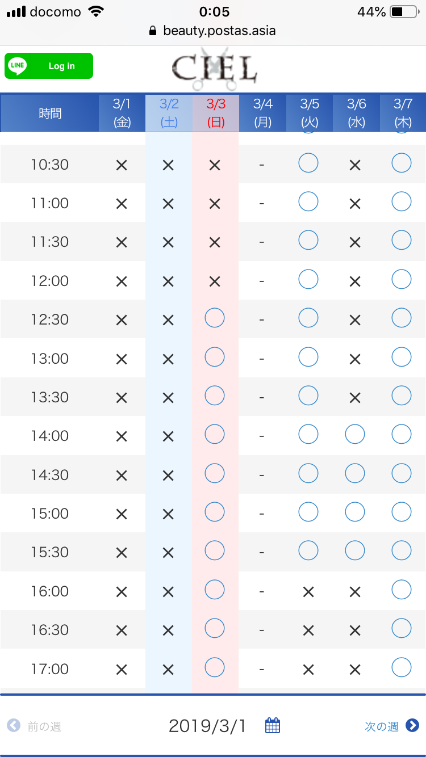426x757 pixels.
Task: Log in with the LINE button
Action: (49, 66)
